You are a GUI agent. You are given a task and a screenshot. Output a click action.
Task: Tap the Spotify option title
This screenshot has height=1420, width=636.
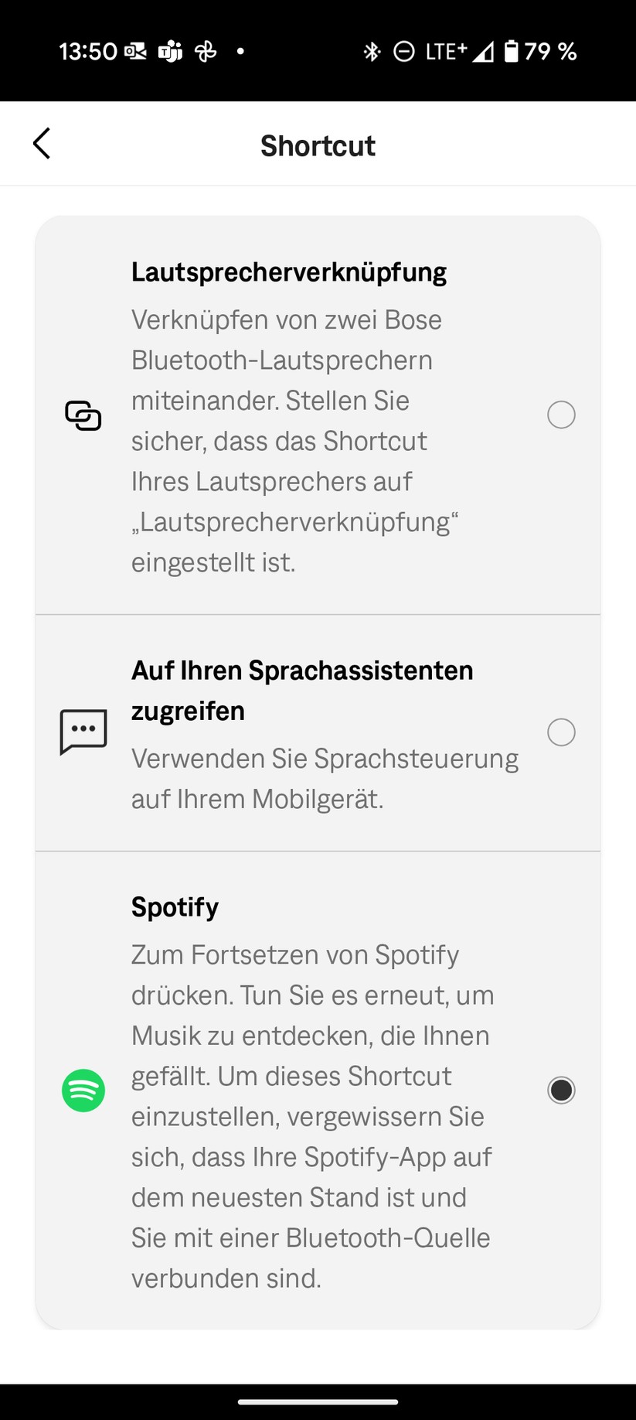click(175, 906)
